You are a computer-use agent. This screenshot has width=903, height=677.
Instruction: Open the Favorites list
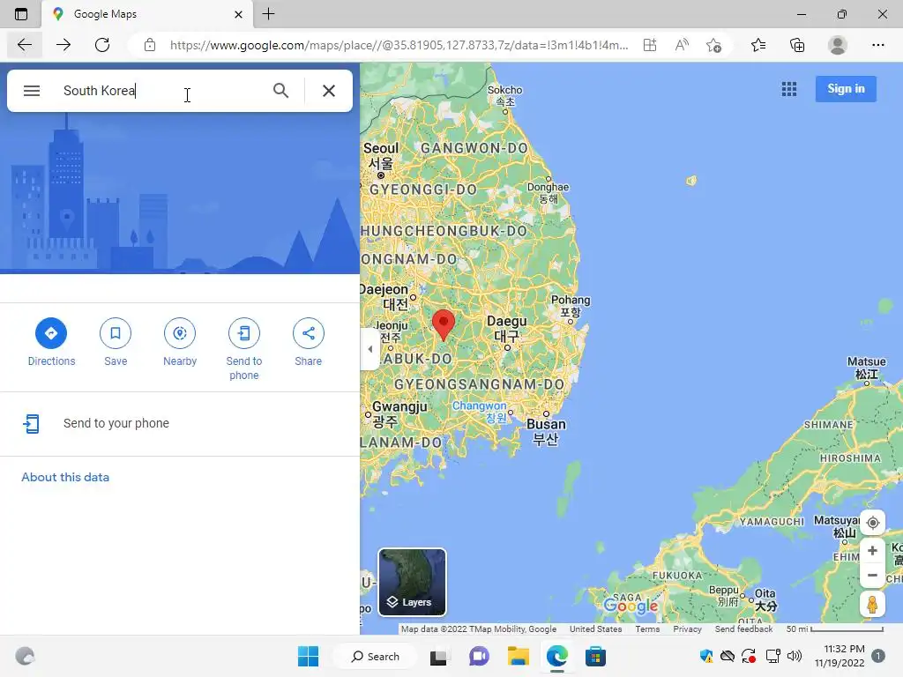(758, 45)
